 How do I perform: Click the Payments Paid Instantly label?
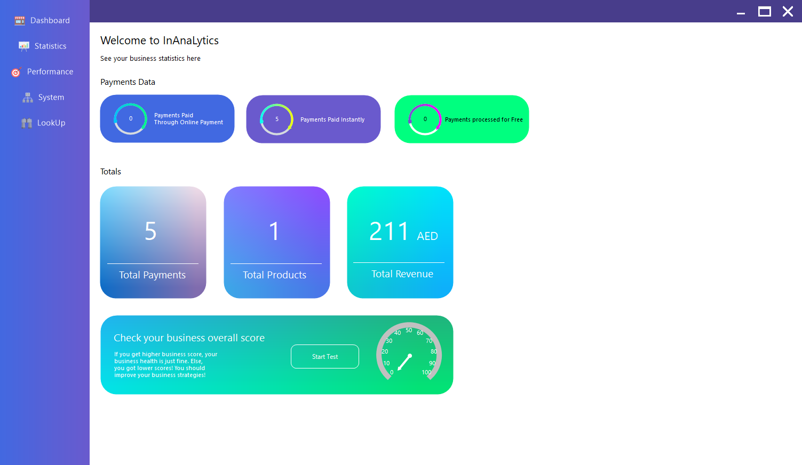332,119
